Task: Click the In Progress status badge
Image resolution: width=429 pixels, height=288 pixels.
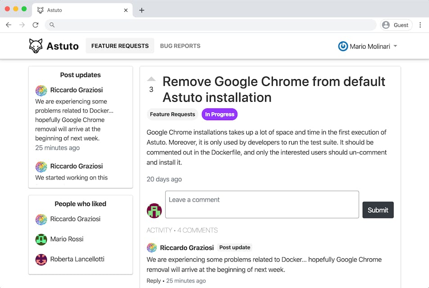Action: click(x=219, y=114)
